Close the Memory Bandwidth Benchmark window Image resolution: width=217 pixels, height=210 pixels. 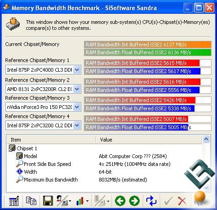click(x=209, y=8)
